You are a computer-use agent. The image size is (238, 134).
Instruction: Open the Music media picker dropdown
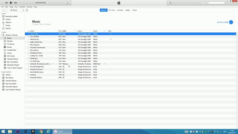coord(17,10)
